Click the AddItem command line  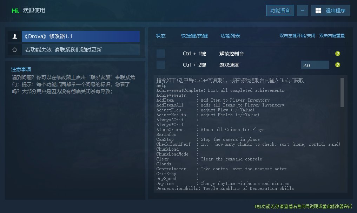[213, 100]
